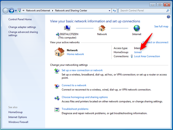The image size is (173, 130).
Task: Click See full map link
Action: 161,26
